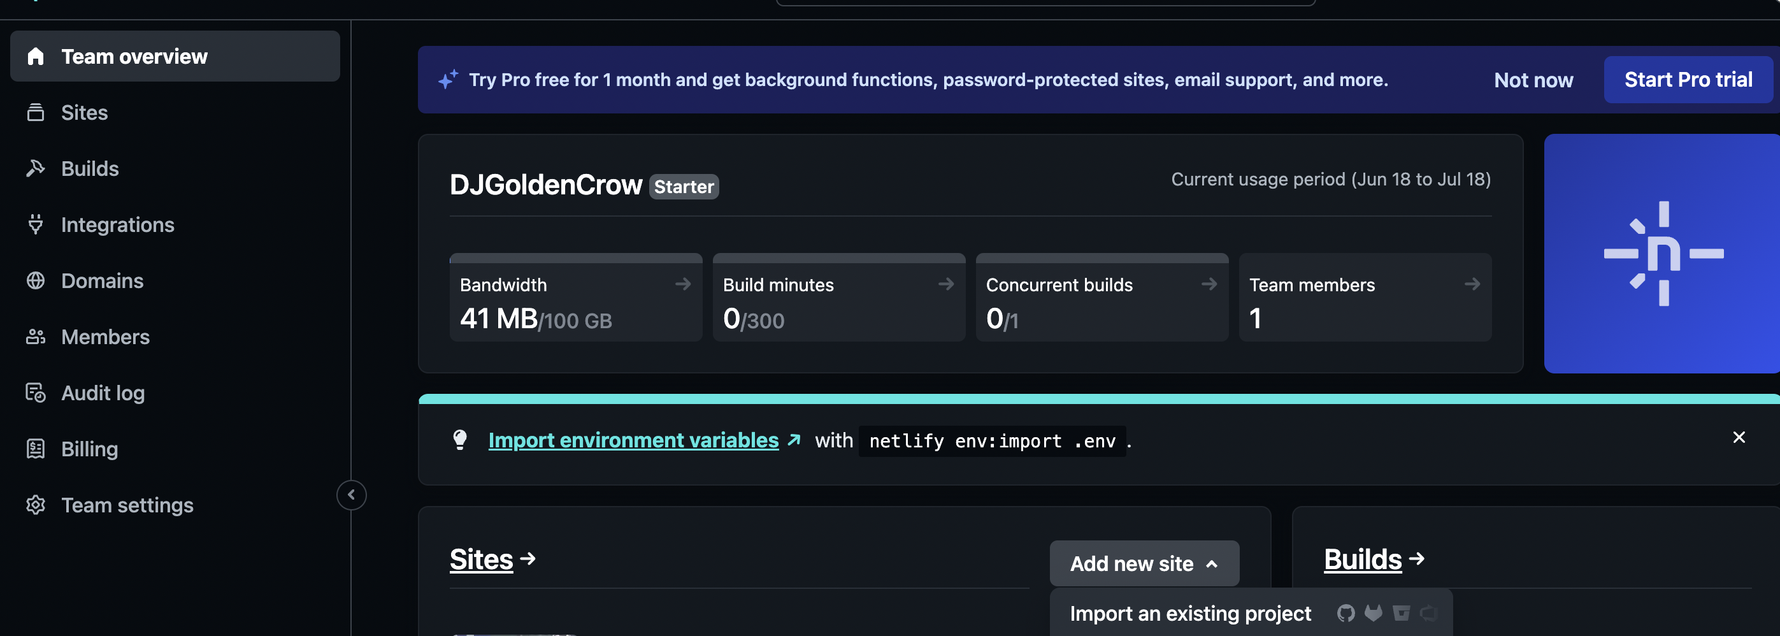Open the Import environment variables link
Screen dimensions: 1780x636
[634, 440]
